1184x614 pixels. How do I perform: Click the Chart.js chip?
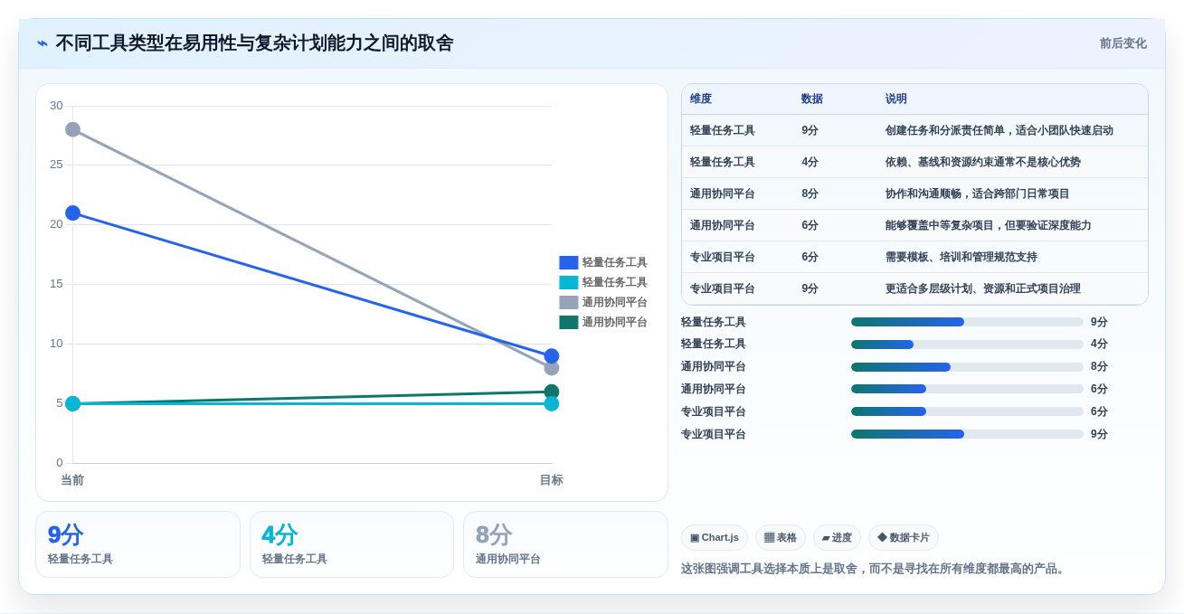point(715,537)
